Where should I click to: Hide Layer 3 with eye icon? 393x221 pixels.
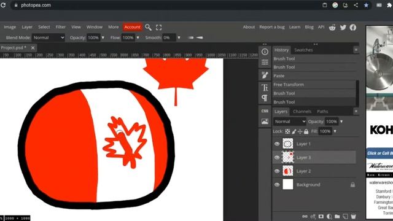(x=277, y=157)
